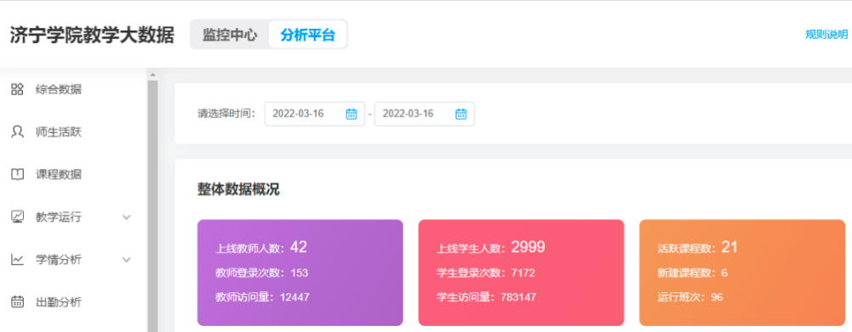Click the orange 活跃课程数 card
This screenshot has height=332, width=852.
(742, 273)
